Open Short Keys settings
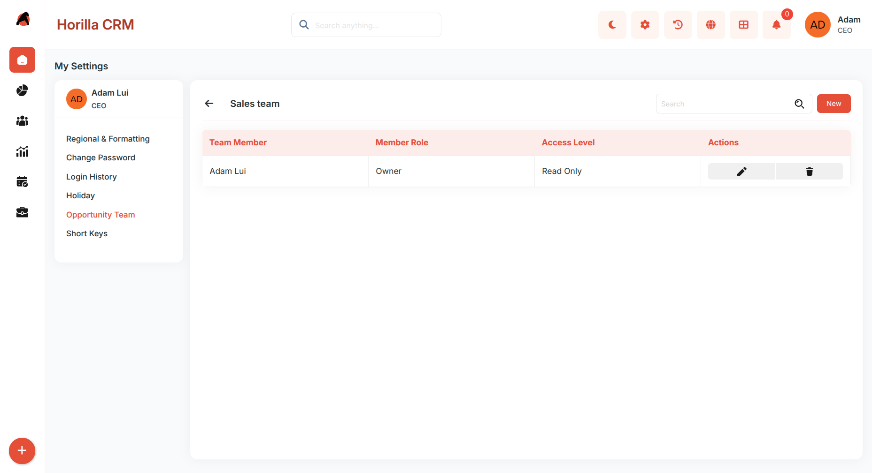Viewport: 872px width, 473px height. coord(87,233)
